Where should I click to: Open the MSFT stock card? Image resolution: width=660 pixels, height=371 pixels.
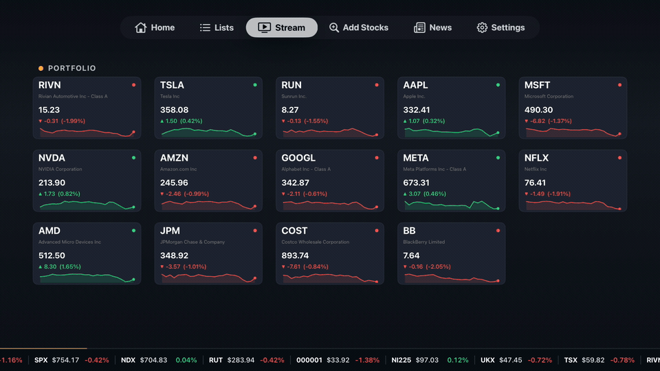[x=573, y=108]
